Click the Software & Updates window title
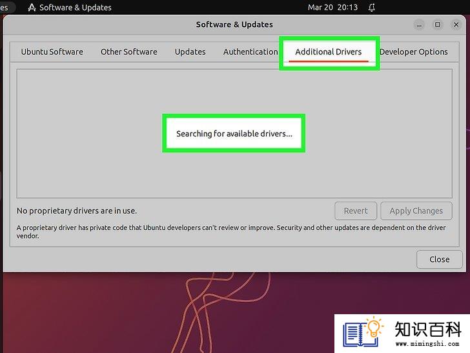The image size is (470, 353). [x=234, y=25]
